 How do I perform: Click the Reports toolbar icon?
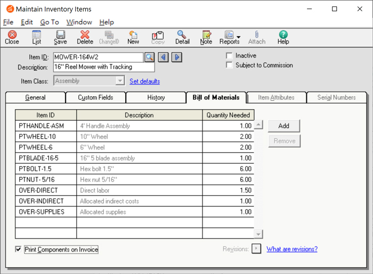[229, 38]
